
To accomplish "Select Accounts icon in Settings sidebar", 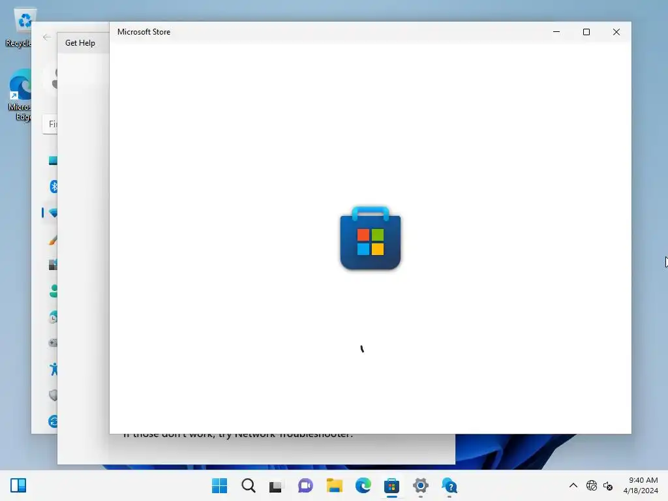I will tap(53, 291).
